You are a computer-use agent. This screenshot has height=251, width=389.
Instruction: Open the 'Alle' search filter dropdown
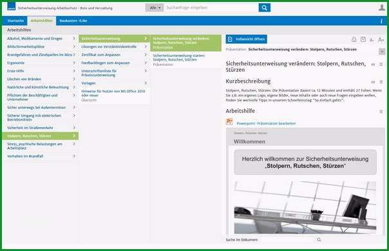[x=155, y=8]
